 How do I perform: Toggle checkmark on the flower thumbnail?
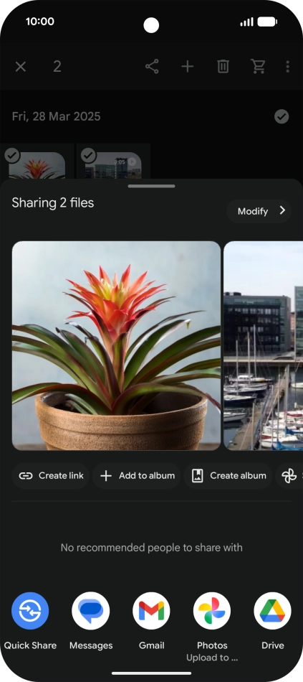click(x=12, y=155)
